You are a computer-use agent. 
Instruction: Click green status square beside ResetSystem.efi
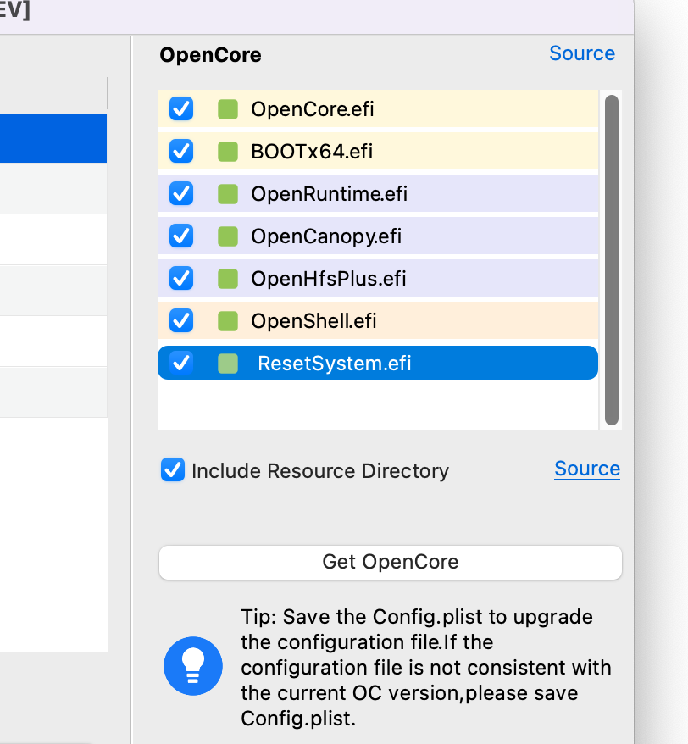tap(228, 363)
